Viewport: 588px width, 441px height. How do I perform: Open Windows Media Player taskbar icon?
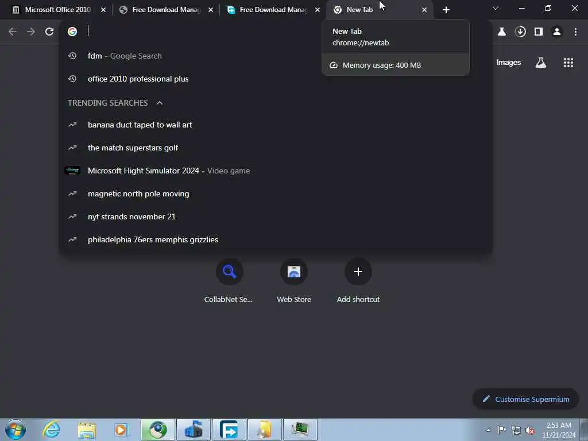click(122, 430)
